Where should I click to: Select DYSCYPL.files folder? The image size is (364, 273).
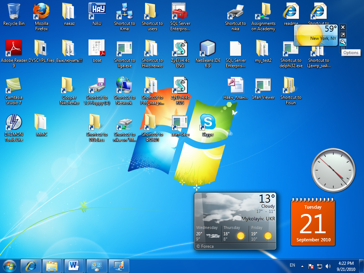pos(41,51)
